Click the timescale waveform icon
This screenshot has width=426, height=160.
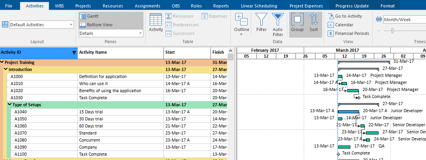point(379,20)
